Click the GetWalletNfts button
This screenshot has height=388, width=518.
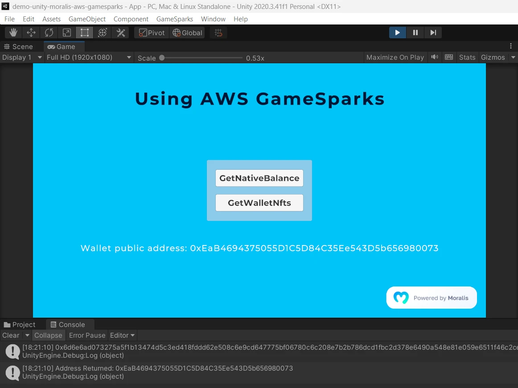[259, 203]
